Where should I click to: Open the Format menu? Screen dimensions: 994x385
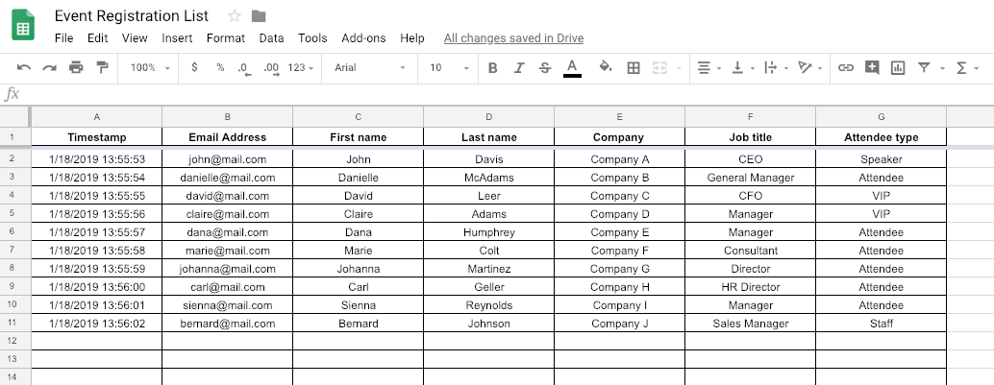[x=226, y=38]
